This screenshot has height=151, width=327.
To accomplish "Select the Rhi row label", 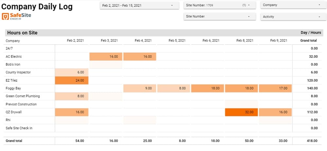I will tap(8, 120).
